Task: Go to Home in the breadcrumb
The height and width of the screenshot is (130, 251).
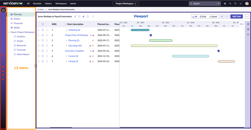Action: (40, 10)
